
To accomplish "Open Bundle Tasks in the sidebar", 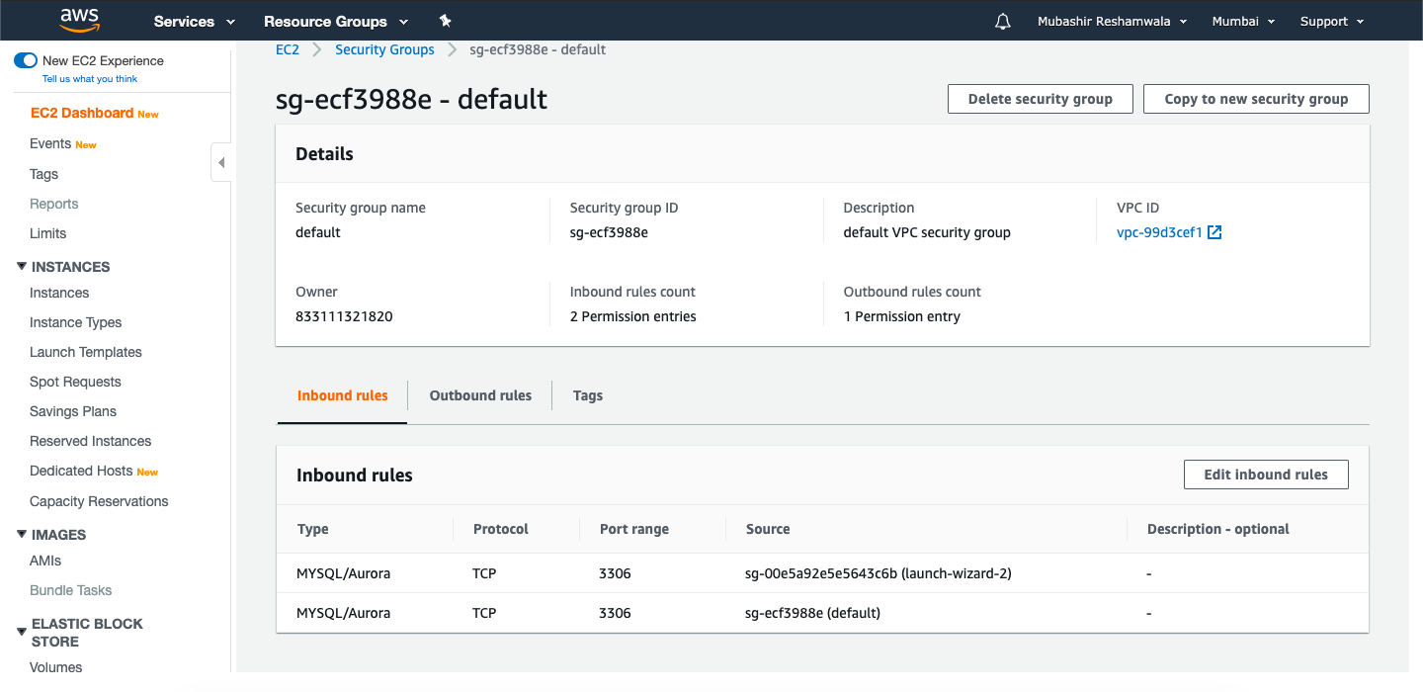I will [70, 590].
